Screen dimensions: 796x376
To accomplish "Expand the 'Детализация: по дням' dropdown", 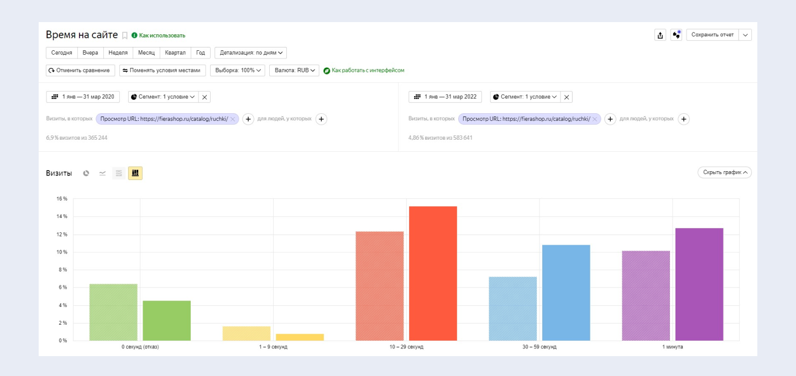I will [251, 53].
